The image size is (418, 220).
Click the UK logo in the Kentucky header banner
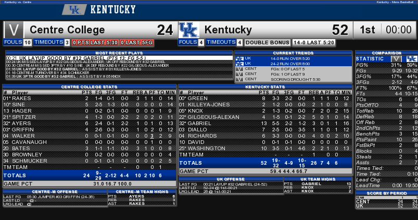(x=74, y=10)
